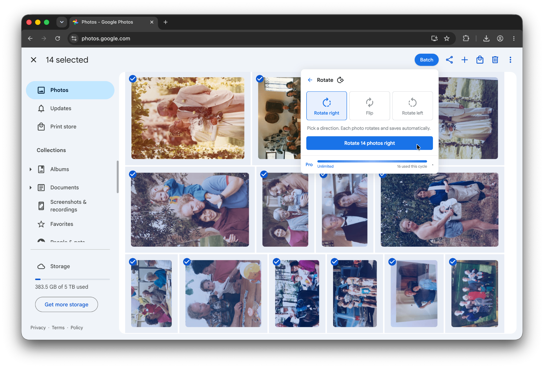Open Photos in the sidebar

(70, 90)
